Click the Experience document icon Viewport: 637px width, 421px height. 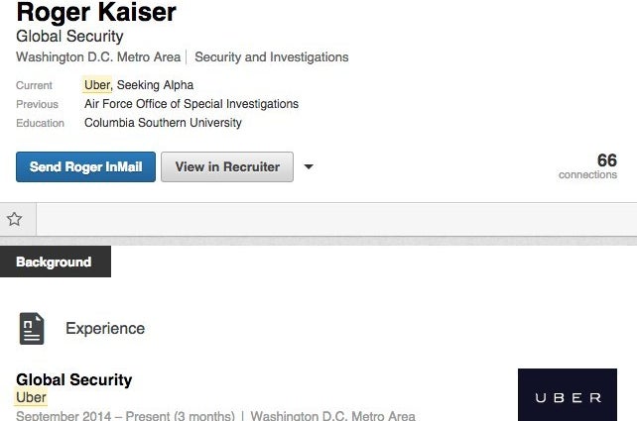32,329
